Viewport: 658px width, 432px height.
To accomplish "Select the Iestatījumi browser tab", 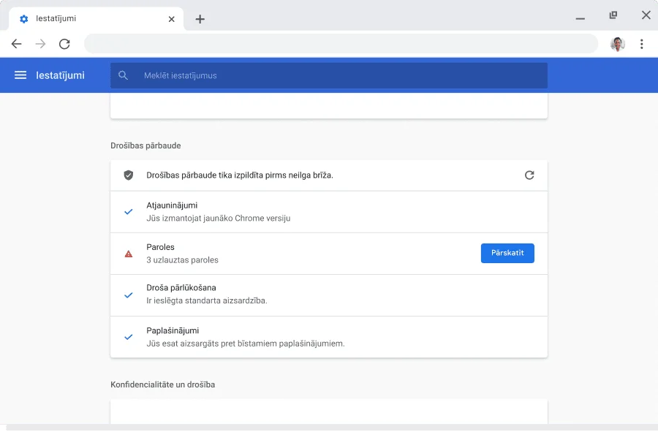I will pyautogui.click(x=88, y=19).
